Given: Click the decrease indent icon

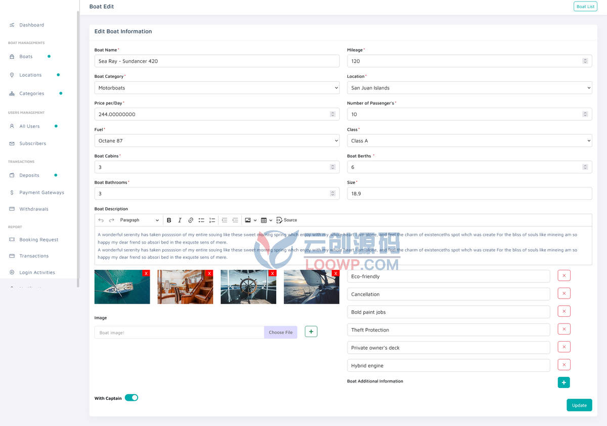Looking at the screenshot, I should [225, 220].
